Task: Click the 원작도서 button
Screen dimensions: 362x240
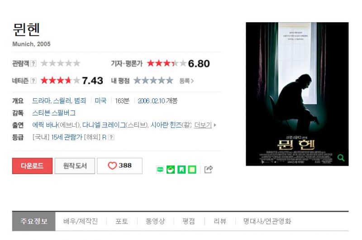Action: (75, 166)
